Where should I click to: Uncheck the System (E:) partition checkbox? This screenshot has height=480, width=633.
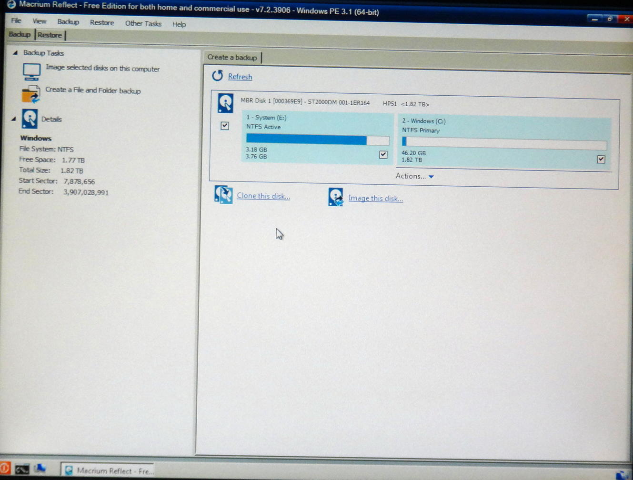point(383,154)
